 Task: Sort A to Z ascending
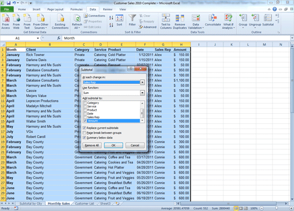click(111, 18)
